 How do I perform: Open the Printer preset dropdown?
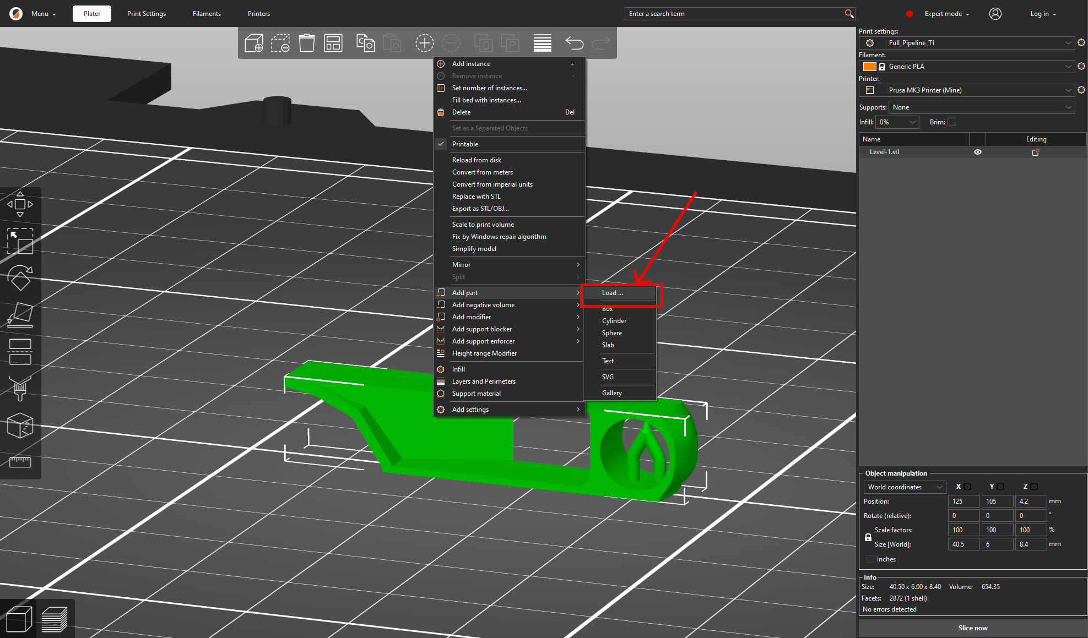[967, 90]
